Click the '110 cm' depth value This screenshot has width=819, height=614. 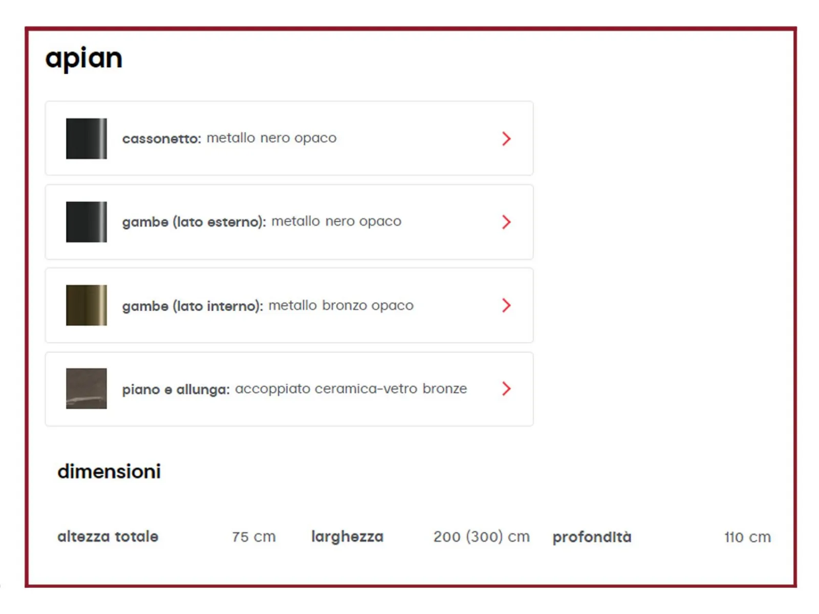747,537
